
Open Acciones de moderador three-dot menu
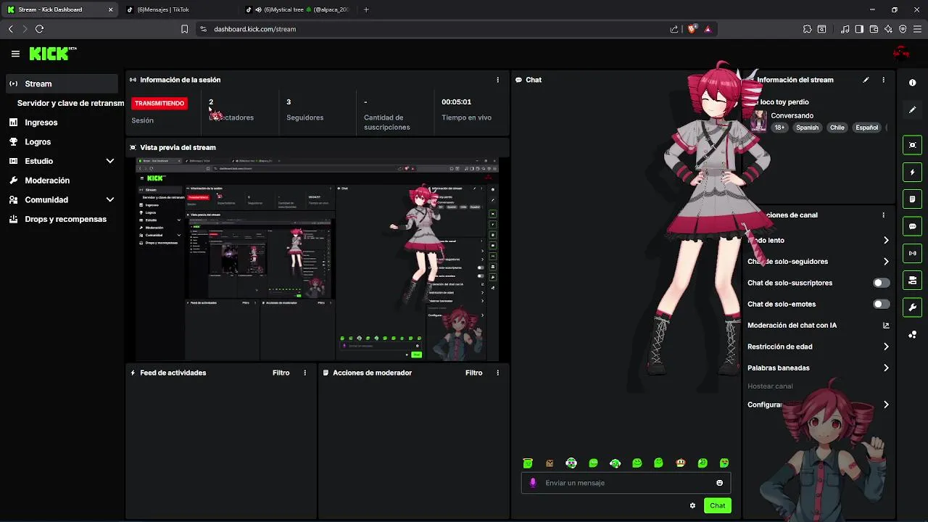click(x=497, y=373)
